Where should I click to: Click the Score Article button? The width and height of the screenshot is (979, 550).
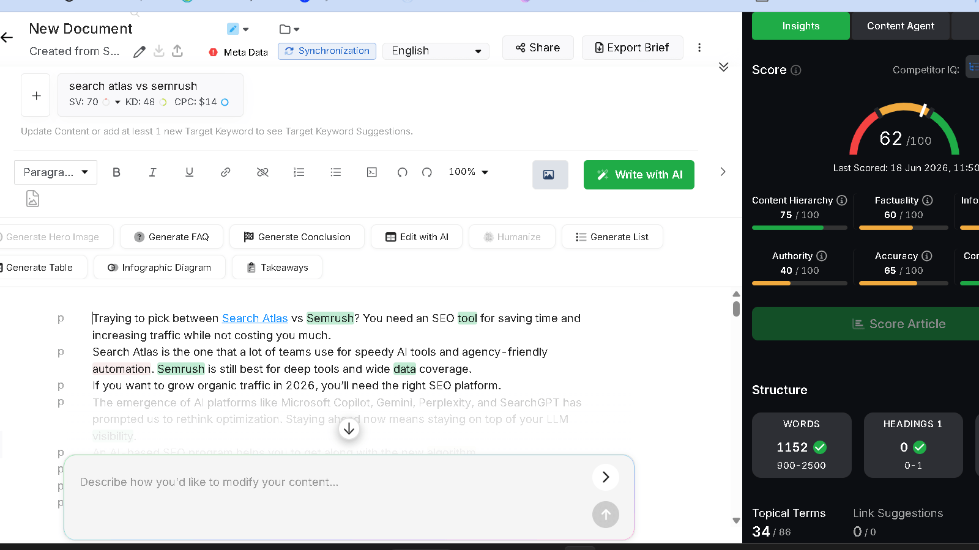click(865, 324)
